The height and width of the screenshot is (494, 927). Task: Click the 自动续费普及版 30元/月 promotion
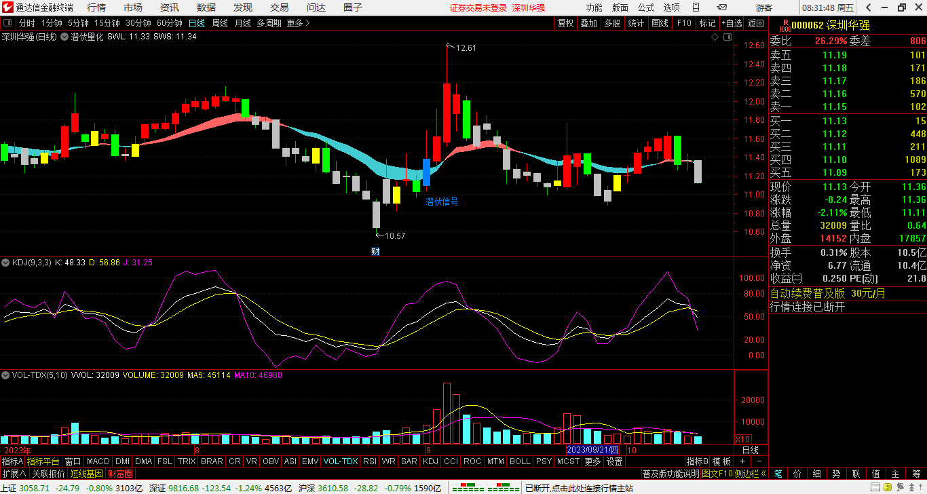827,294
